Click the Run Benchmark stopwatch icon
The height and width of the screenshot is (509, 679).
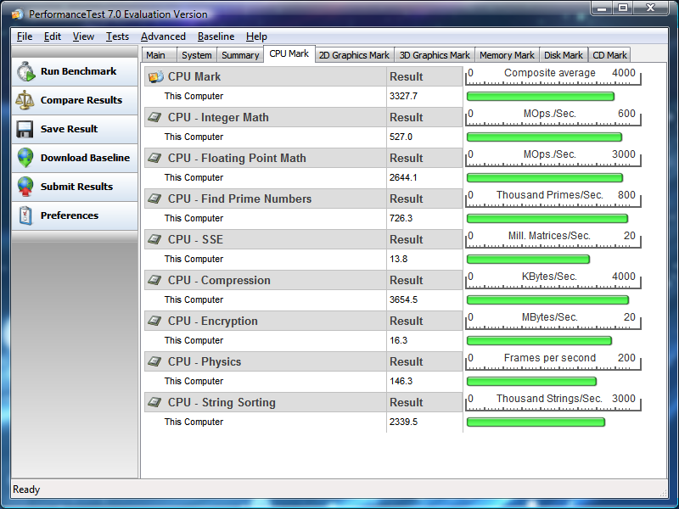point(26,71)
